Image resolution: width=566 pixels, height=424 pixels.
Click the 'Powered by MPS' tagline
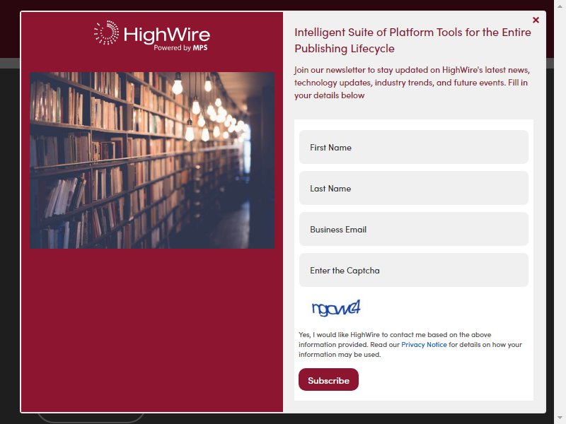180,48
